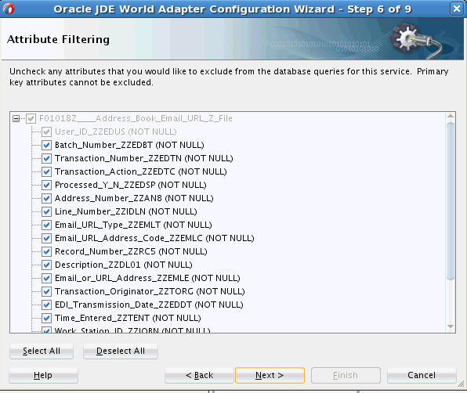The image size is (467, 393).
Task: Click the scroll down arrow of attribute list
Action: click(451, 326)
